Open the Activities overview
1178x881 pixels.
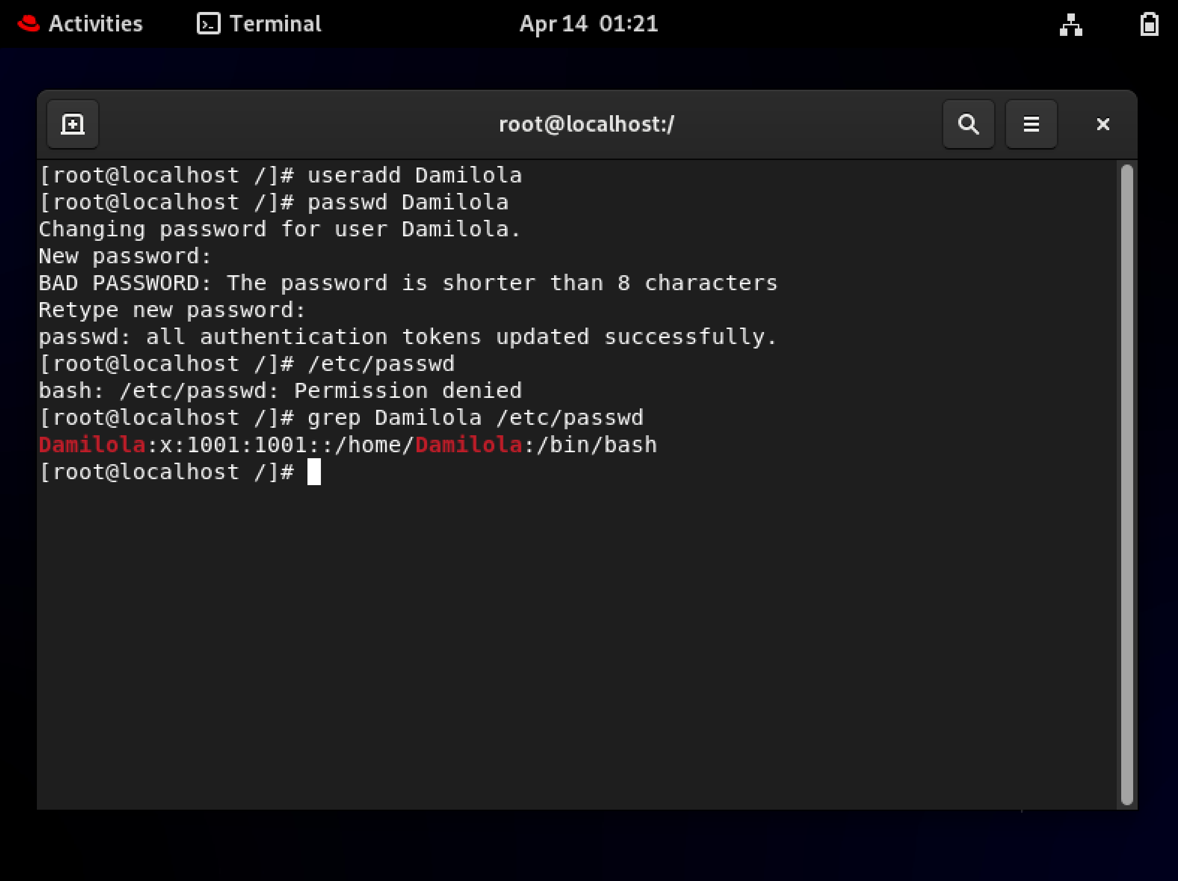[95, 24]
